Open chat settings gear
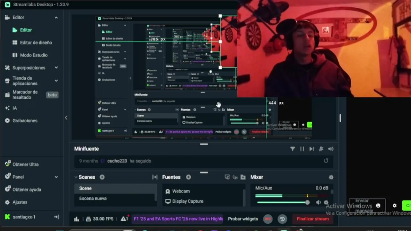 tap(395, 206)
